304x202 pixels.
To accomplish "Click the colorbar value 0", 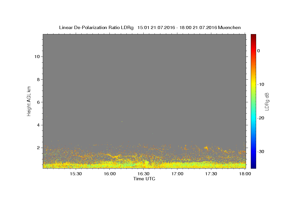I will click(x=258, y=51).
